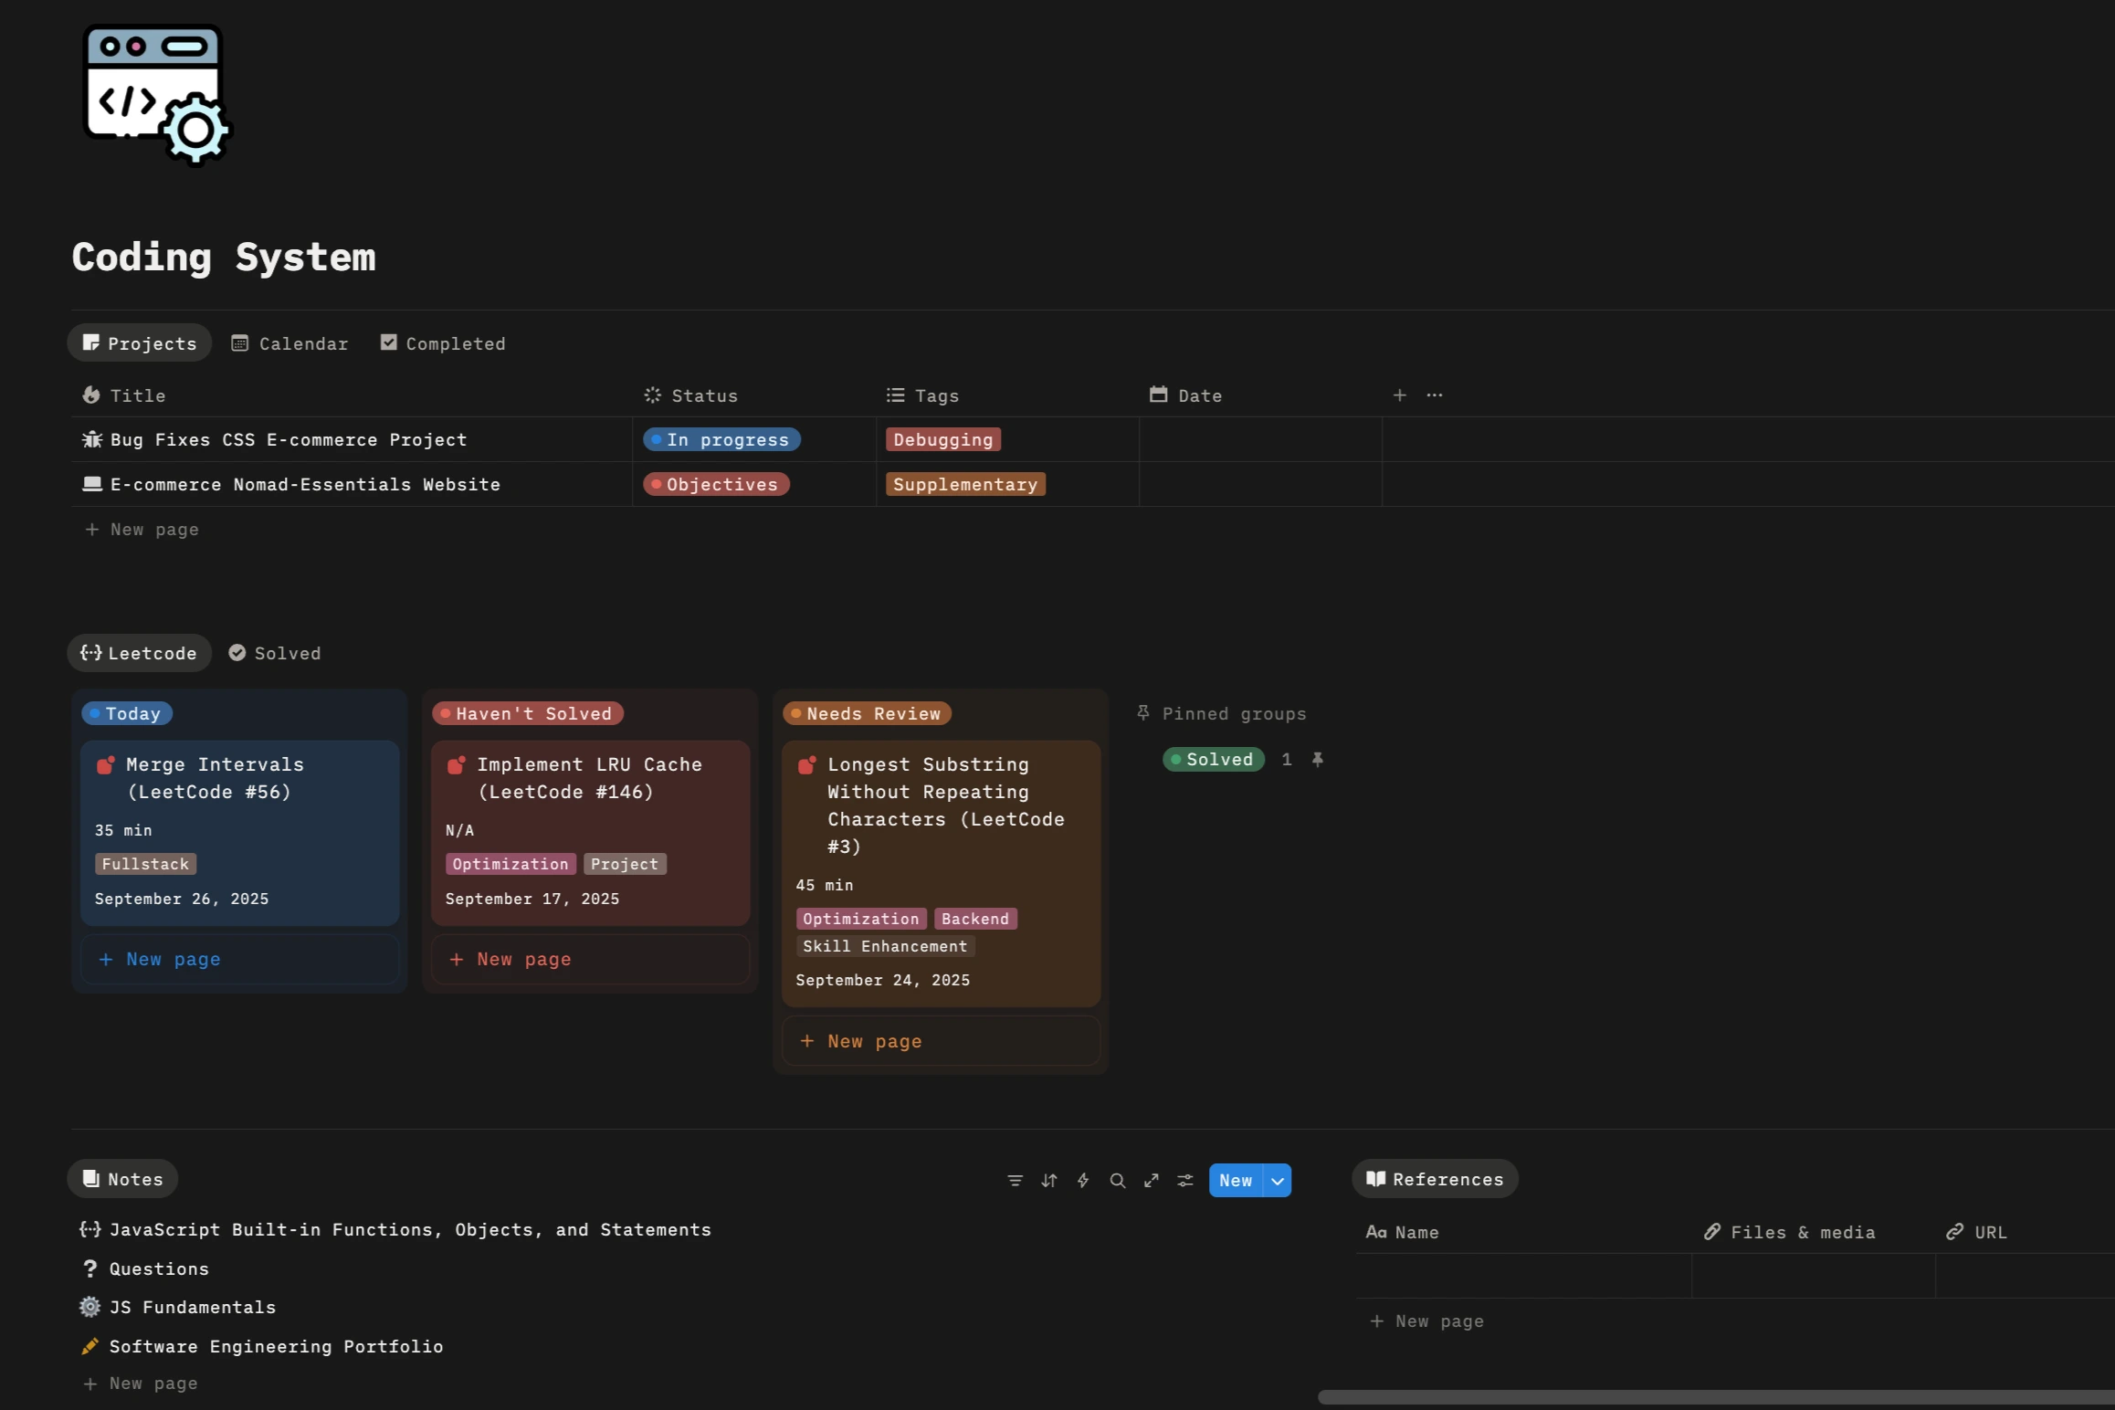Switch to the Completed view tab
Image resolution: width=2115 pixels, height=1410 pixels.
(x=443, y=342)
